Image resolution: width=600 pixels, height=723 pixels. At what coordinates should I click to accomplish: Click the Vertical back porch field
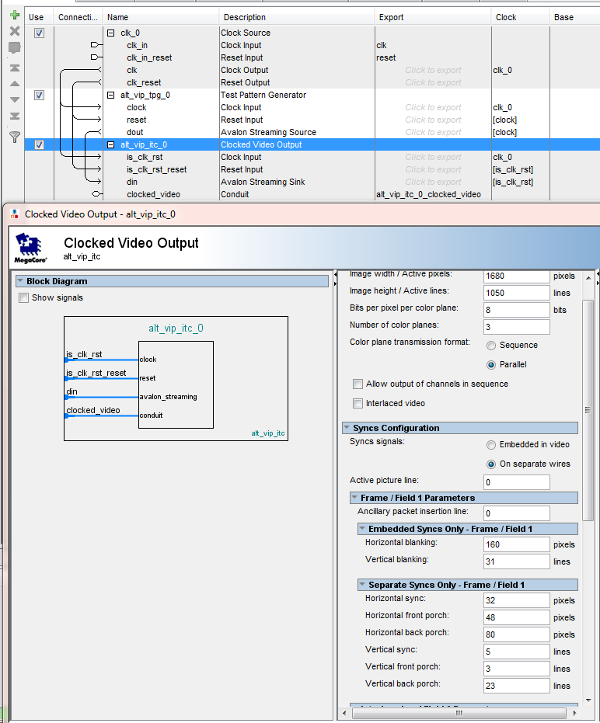click(x=517, y=685)
